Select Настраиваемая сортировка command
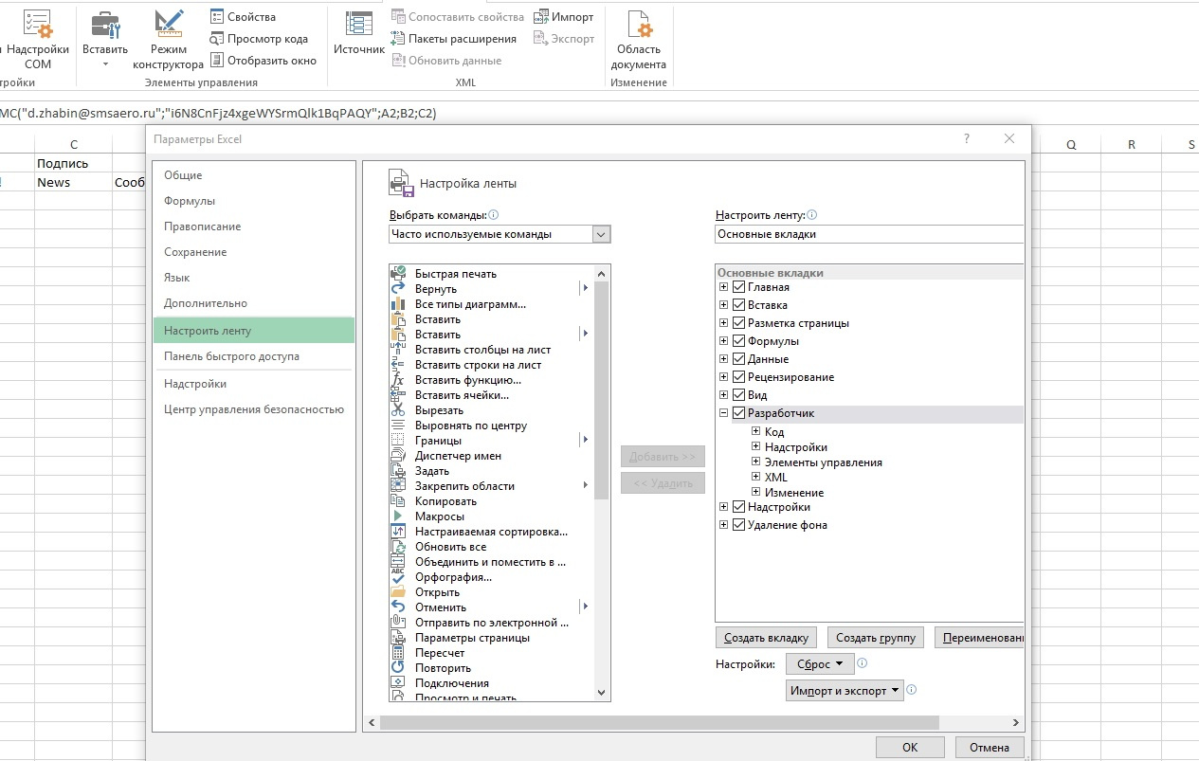Screen dimensions: 1199x761 click(491, 532)
